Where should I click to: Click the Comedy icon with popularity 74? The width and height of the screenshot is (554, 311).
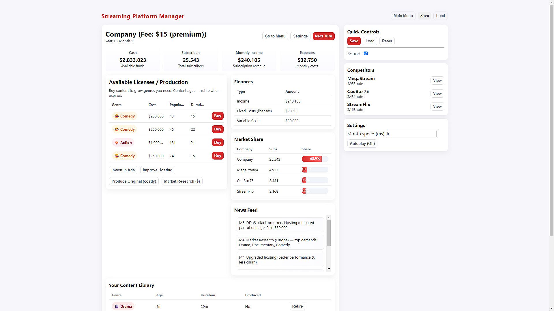coord(117,156)
